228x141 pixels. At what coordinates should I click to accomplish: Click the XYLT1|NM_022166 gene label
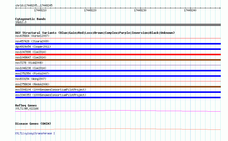click(27, 109)
